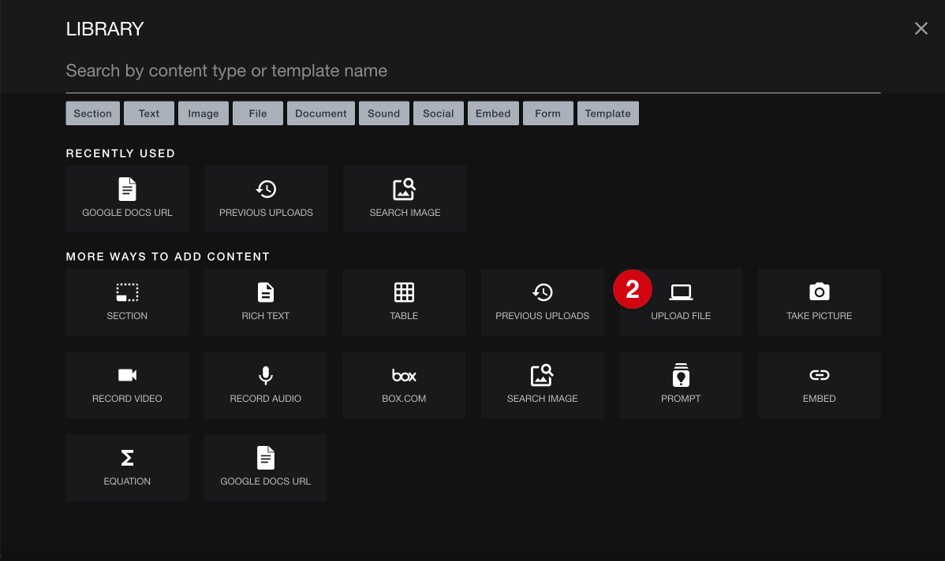Add Google Docs URL under More Ways
Image resolution: width=945 pixels, height=561 pixels.
pyautogui.click(x=266, y=468)
